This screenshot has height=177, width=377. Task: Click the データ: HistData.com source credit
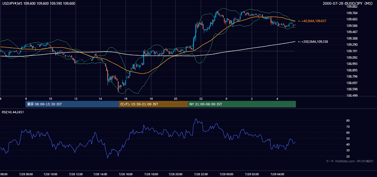350,161
